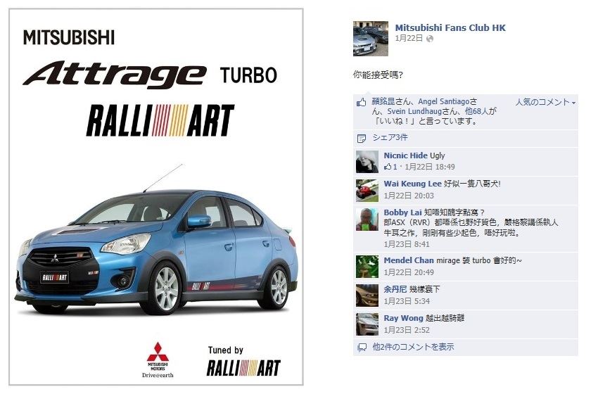598x394 pixels.
Task: Expand the 人気のコメント sorting dropdown
Action: (x=545, y=102)
